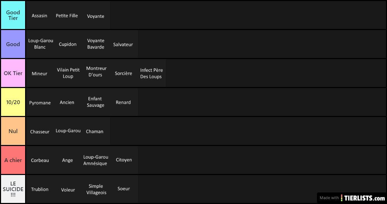The width and height of the screenshot is (387, 204).
Task: Select the Enfant Sauvage tile
Action: [96, 102]
